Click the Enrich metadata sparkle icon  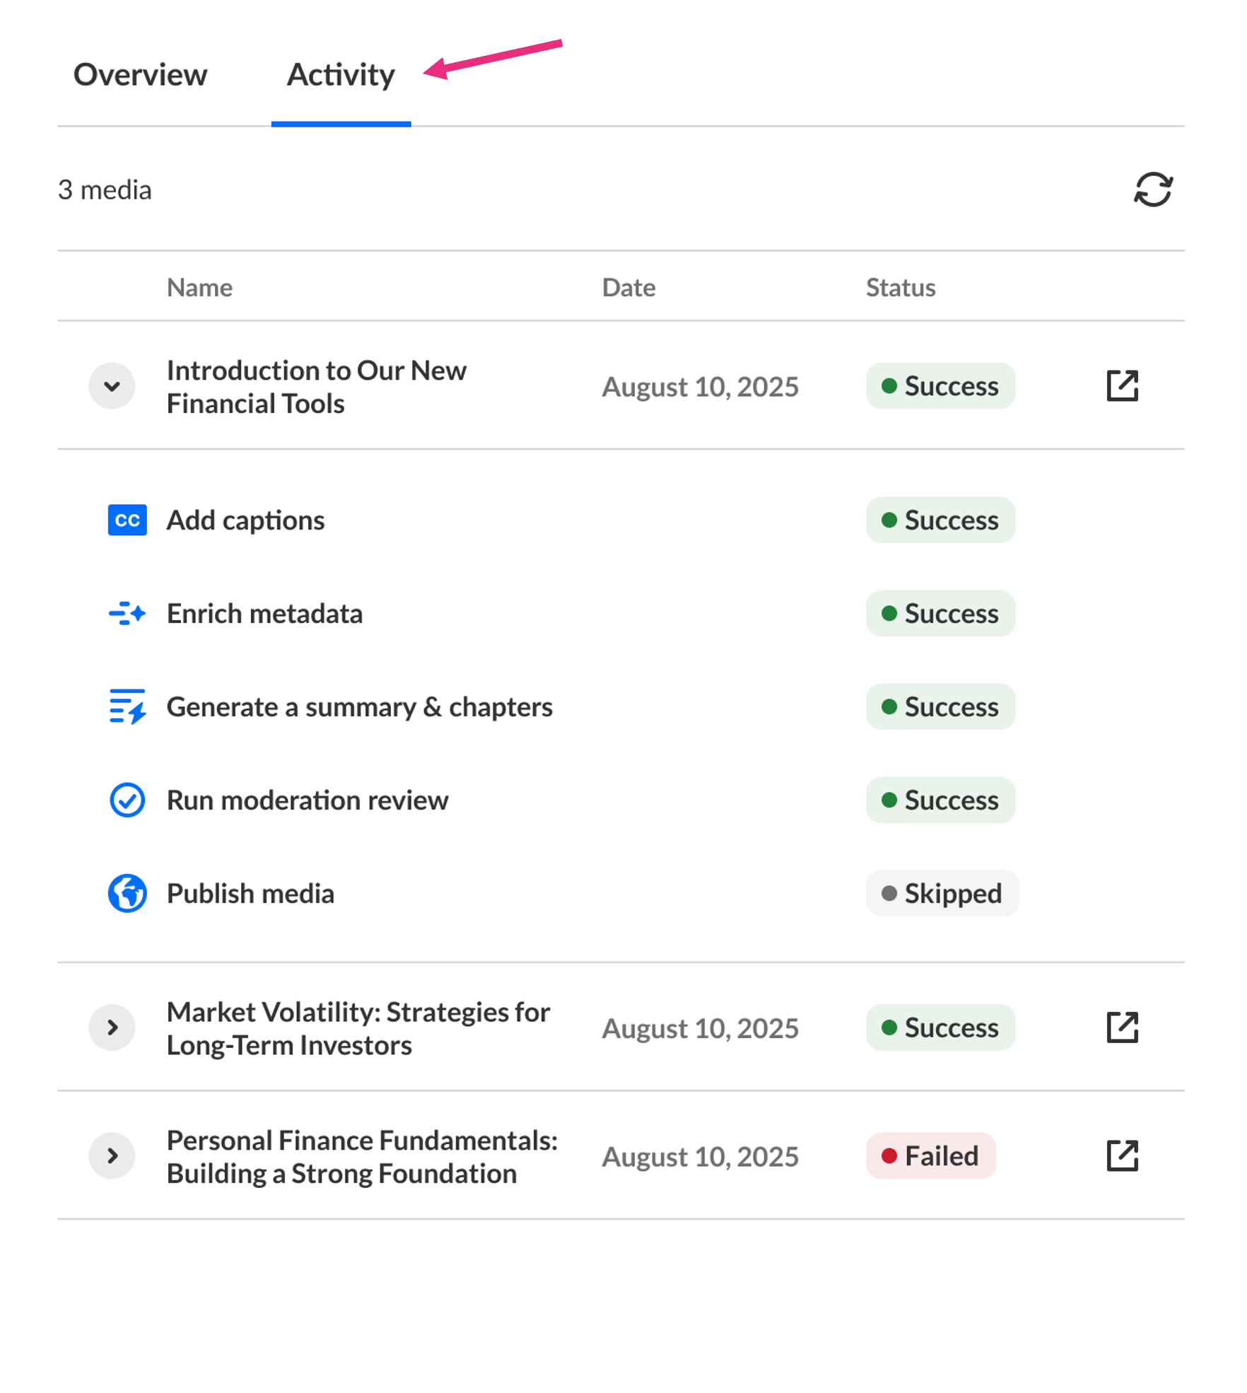tap(127, 613)
